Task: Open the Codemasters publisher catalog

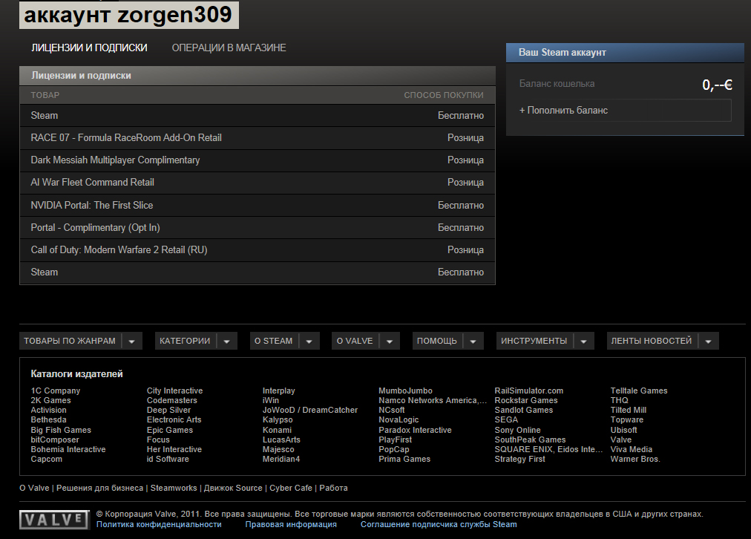Action: click(x=172, y=400)
